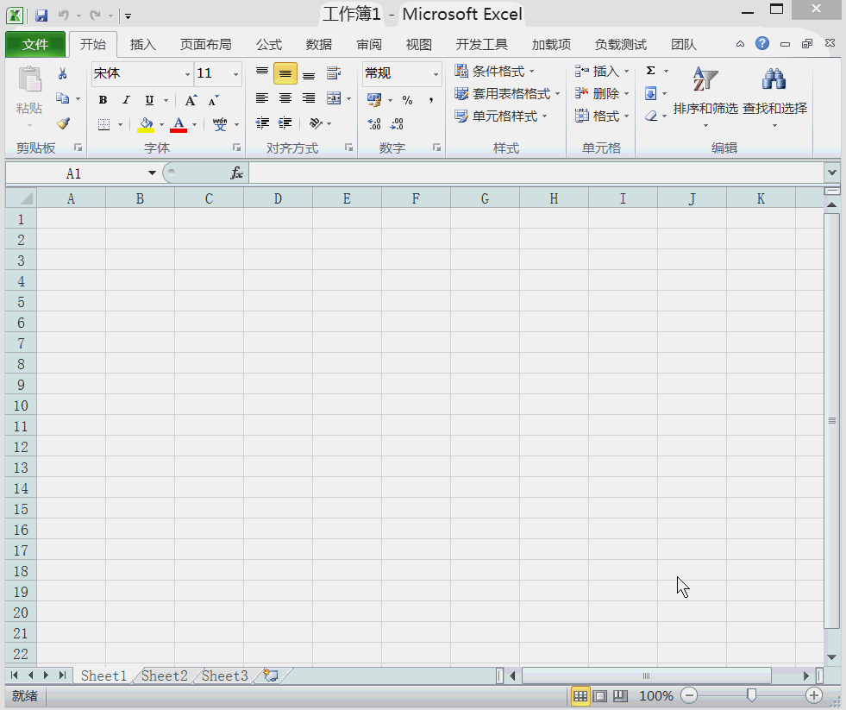Click the Cut scissors icon
This screenshot has width=846, height=710.
point(63,74)
